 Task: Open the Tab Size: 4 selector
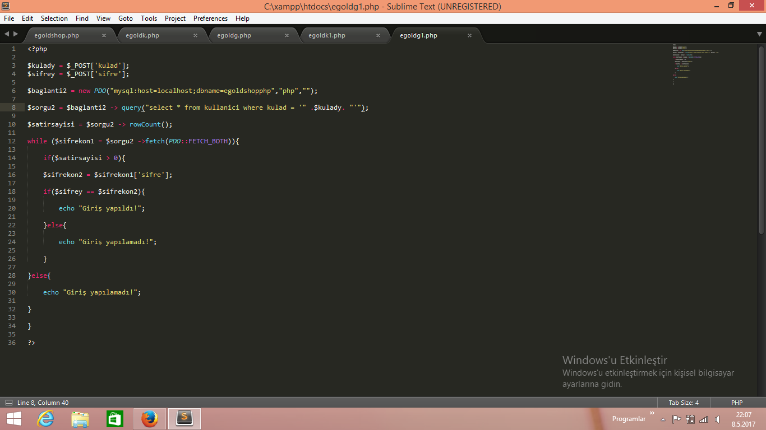click(x=684, y=403)
